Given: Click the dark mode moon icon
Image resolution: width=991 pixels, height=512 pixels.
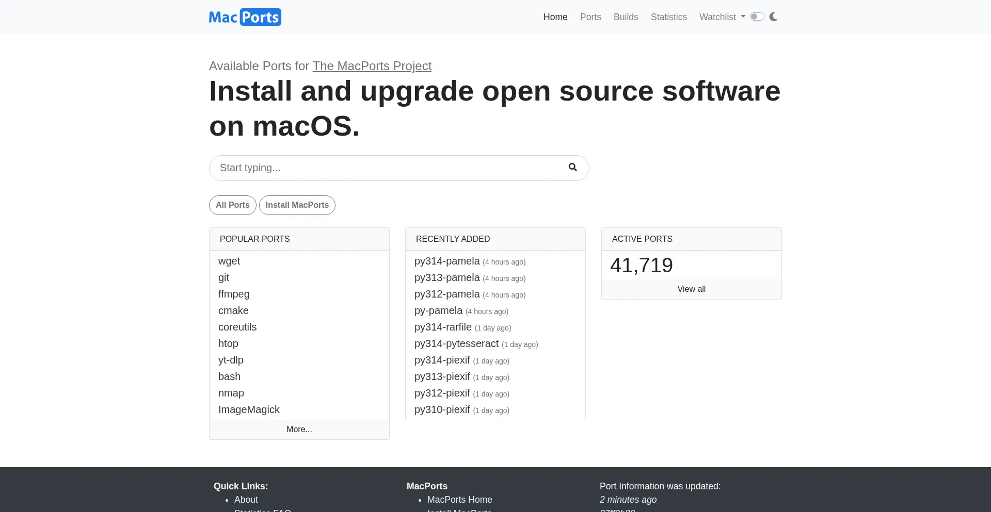Looking at the screenshot, I should coord(773,17).
